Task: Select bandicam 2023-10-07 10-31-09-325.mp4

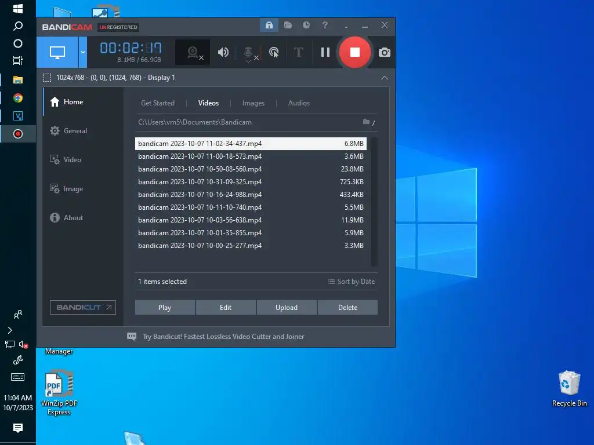Action: 251,181
